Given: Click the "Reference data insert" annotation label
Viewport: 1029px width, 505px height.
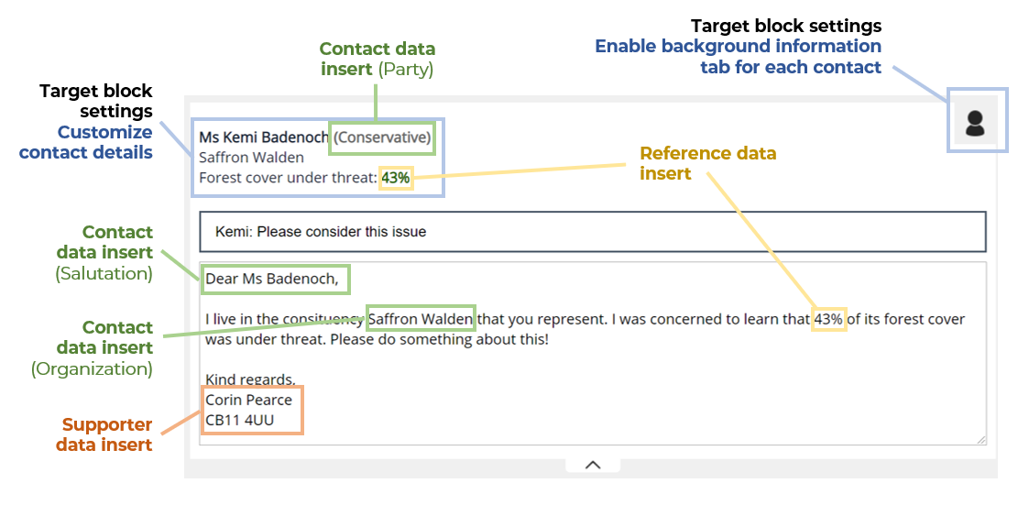Looking at the screenshot, I should pyautogui.click(x=707, y=163).
